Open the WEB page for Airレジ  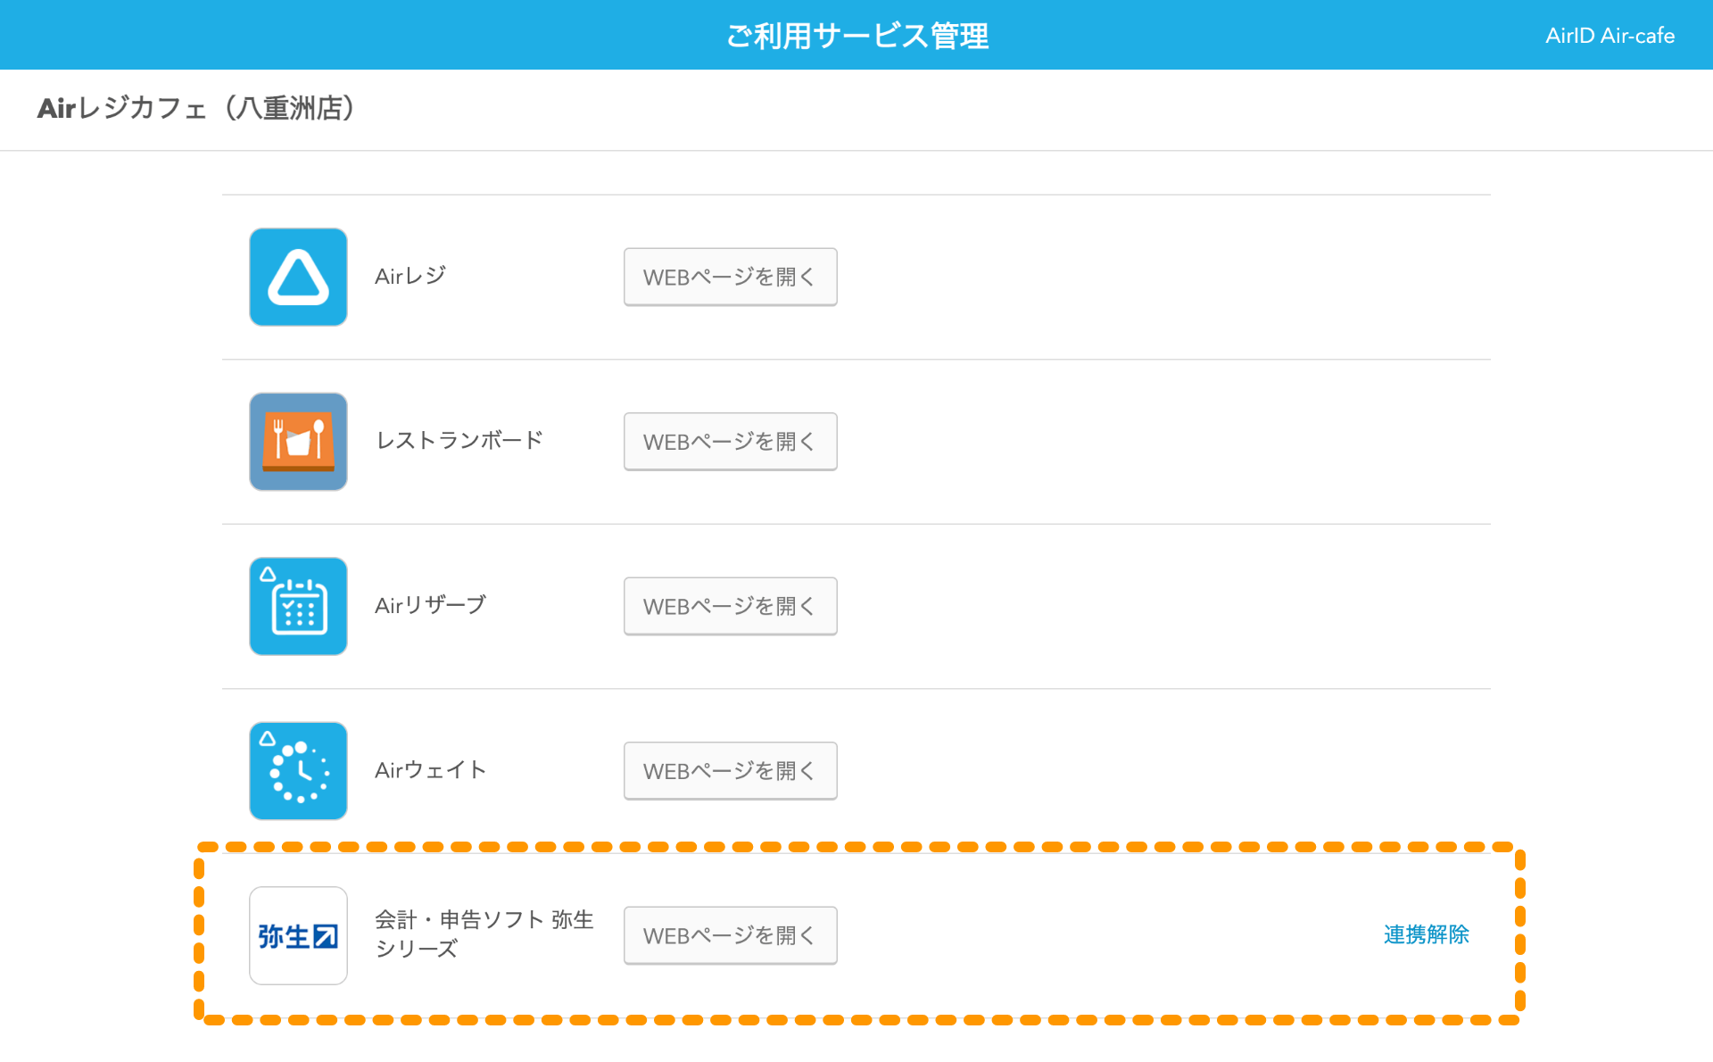coord(730,277)
